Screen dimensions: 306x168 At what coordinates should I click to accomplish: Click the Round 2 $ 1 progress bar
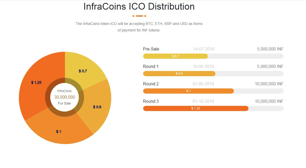tap(188, 91)
